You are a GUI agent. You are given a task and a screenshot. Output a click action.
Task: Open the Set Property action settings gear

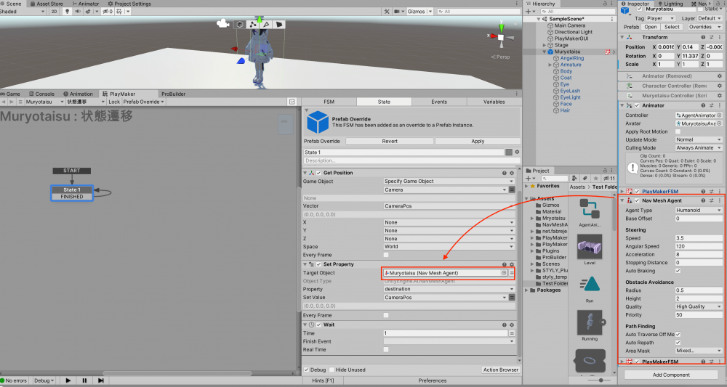tap(512, 264)
